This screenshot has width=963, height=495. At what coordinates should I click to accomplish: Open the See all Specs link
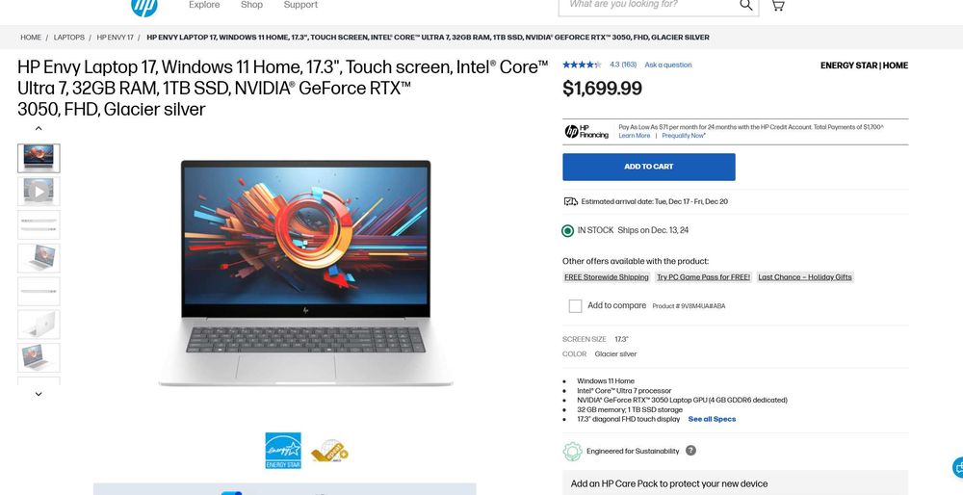(712, 419)
